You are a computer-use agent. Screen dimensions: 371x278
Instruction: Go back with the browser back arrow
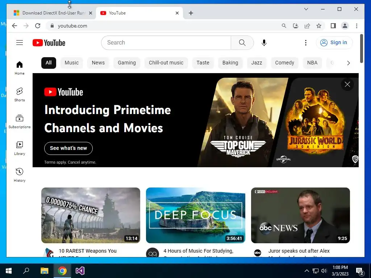[x=14, y=26]
